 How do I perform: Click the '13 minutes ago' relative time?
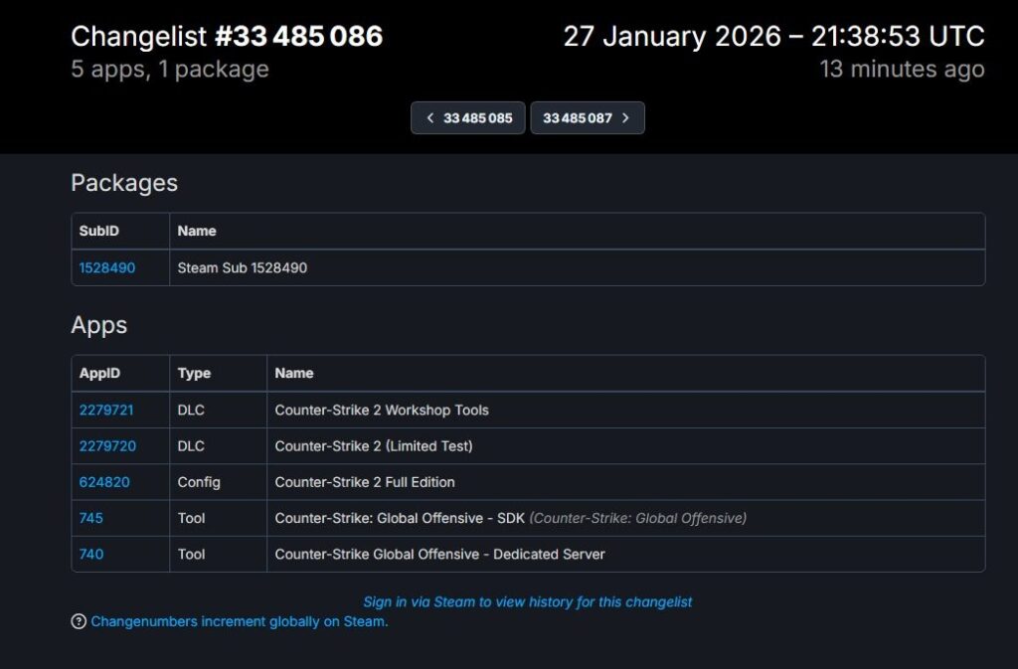[x=902, y=69]
